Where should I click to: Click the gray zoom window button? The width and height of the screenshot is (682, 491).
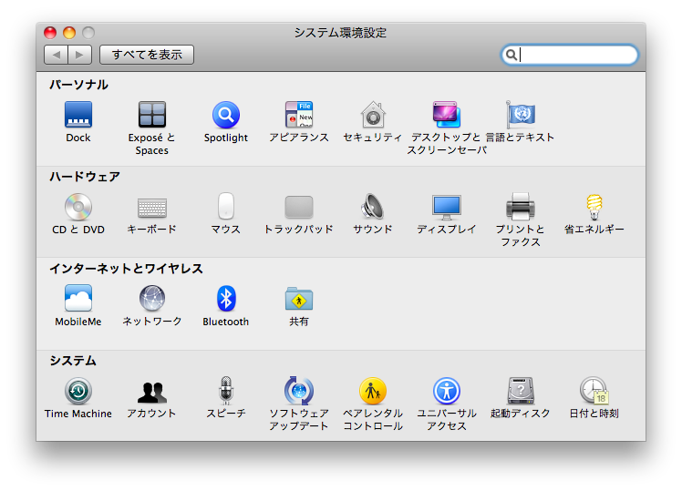[88, 33]
